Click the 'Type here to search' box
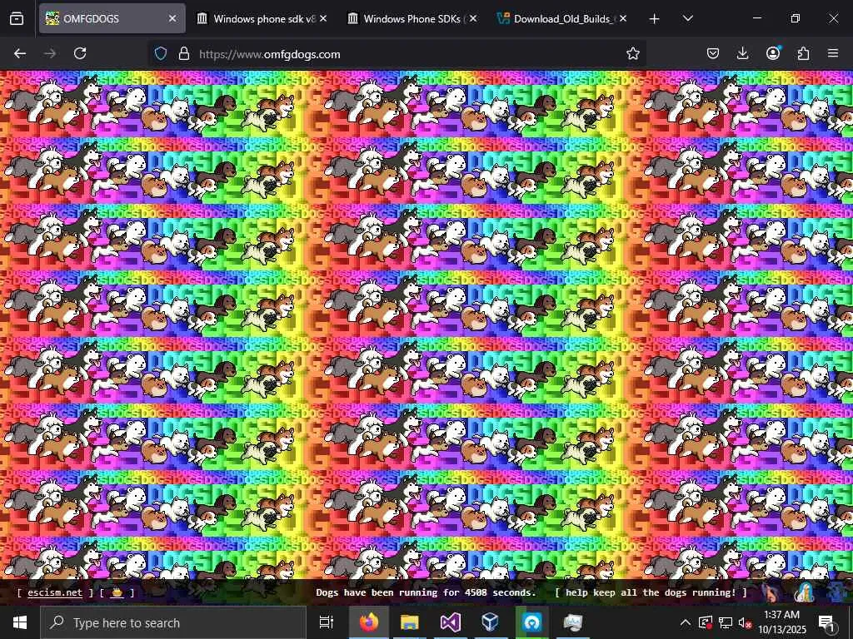Viewport: 853px width, 639px height. (173, 622)
